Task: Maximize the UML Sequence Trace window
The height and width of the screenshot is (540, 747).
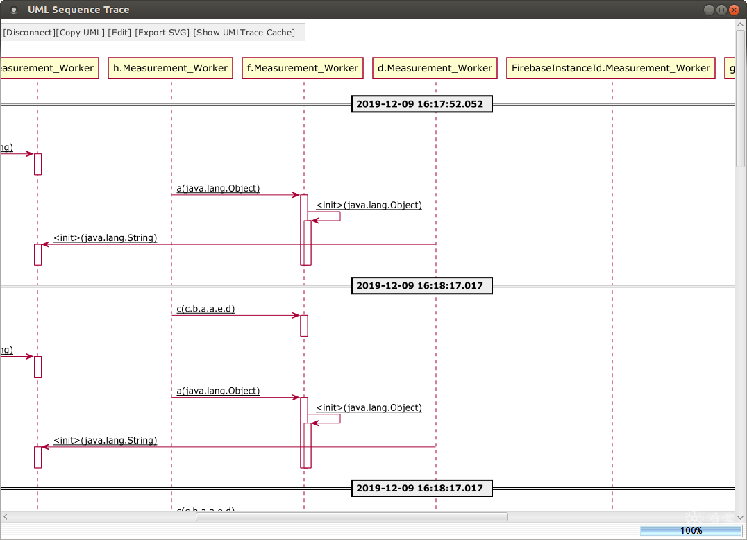Action: click(721, 10)
